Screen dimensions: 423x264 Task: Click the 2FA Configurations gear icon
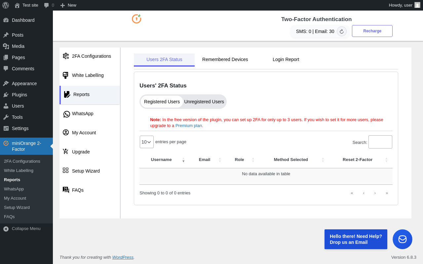pyautogui.click(x=66, y=56)
